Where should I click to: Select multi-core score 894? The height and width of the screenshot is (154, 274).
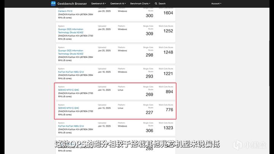[169, 92]
